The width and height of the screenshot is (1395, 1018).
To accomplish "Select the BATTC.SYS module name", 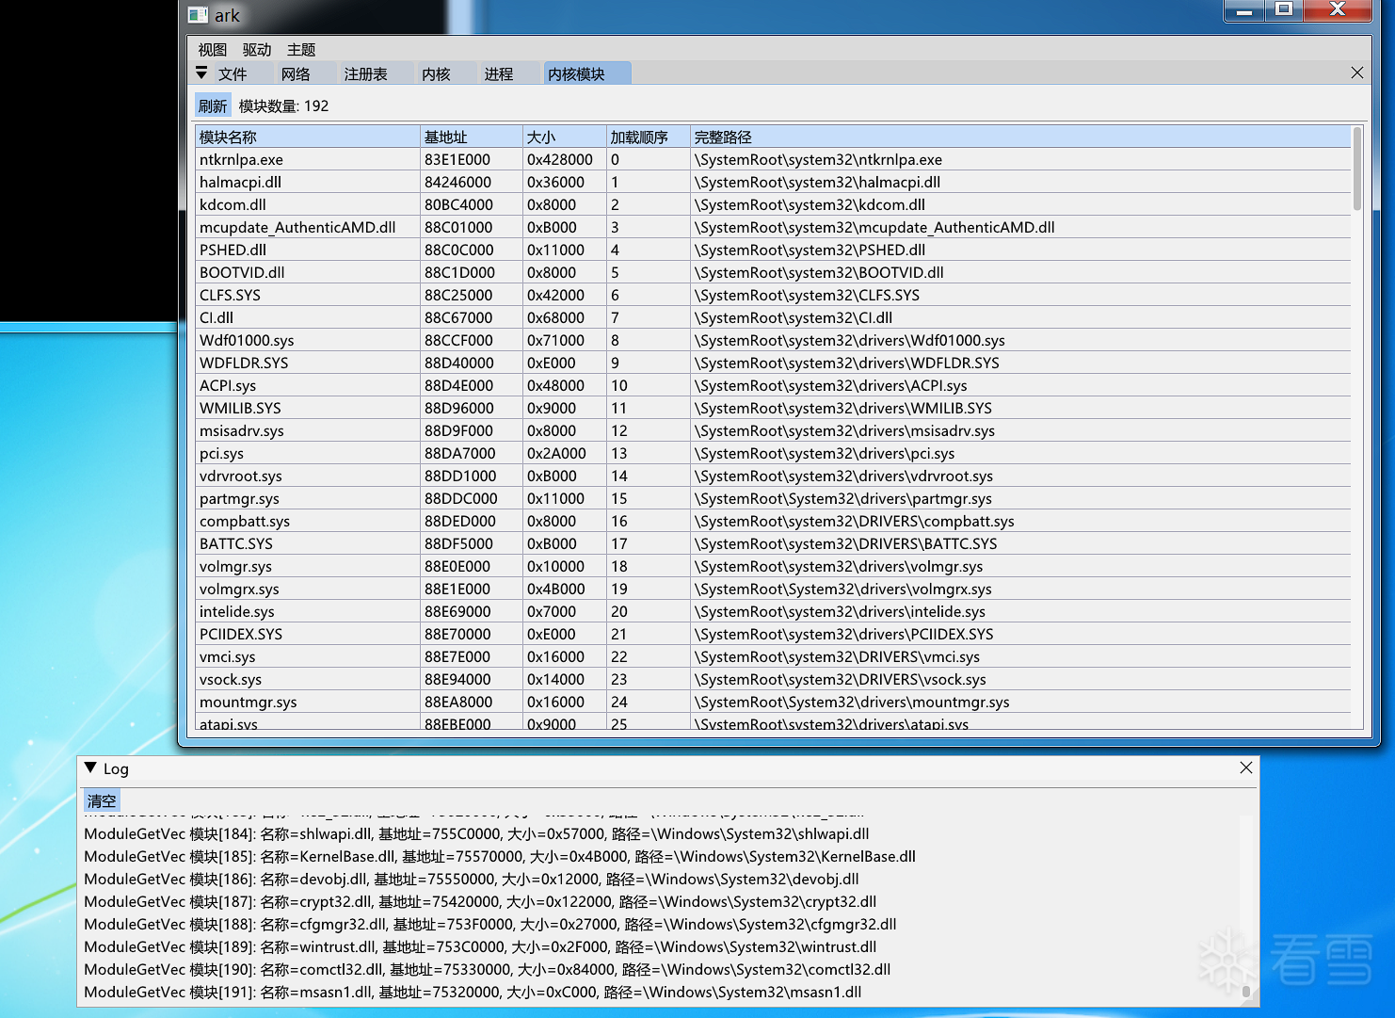I will (236, 543).
